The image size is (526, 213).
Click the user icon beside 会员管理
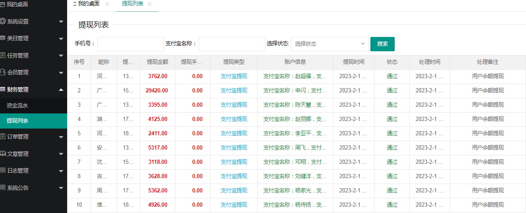tap(3, 72)
